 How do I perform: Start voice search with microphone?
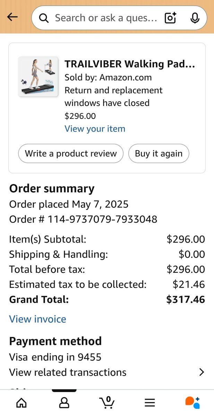point(195,18)
